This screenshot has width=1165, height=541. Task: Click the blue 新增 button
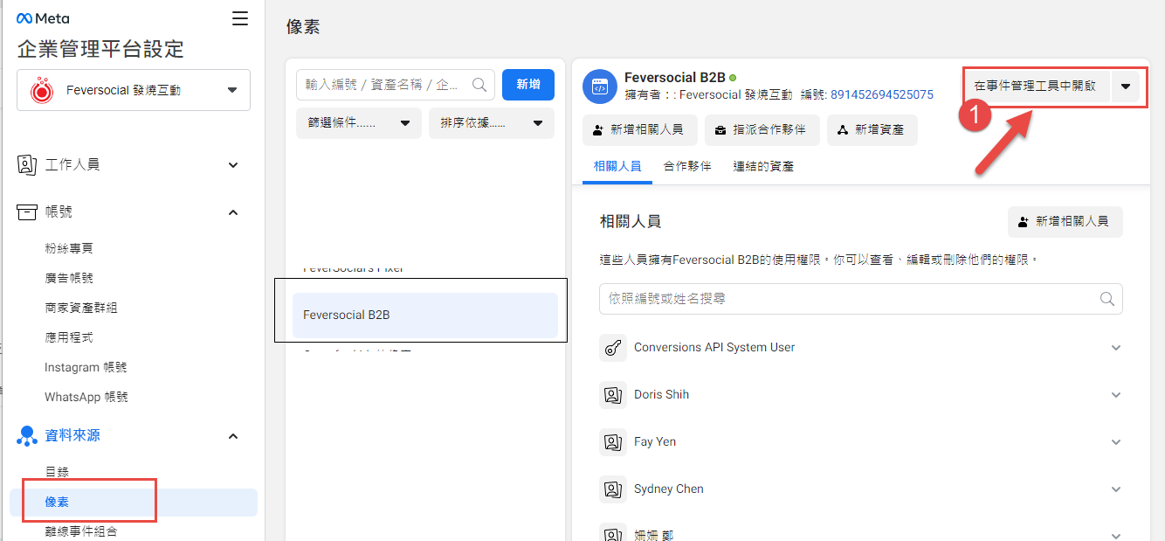[527, 85]
